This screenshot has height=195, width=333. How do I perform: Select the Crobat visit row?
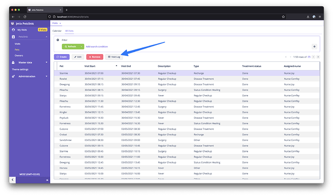tap(186, 135)
